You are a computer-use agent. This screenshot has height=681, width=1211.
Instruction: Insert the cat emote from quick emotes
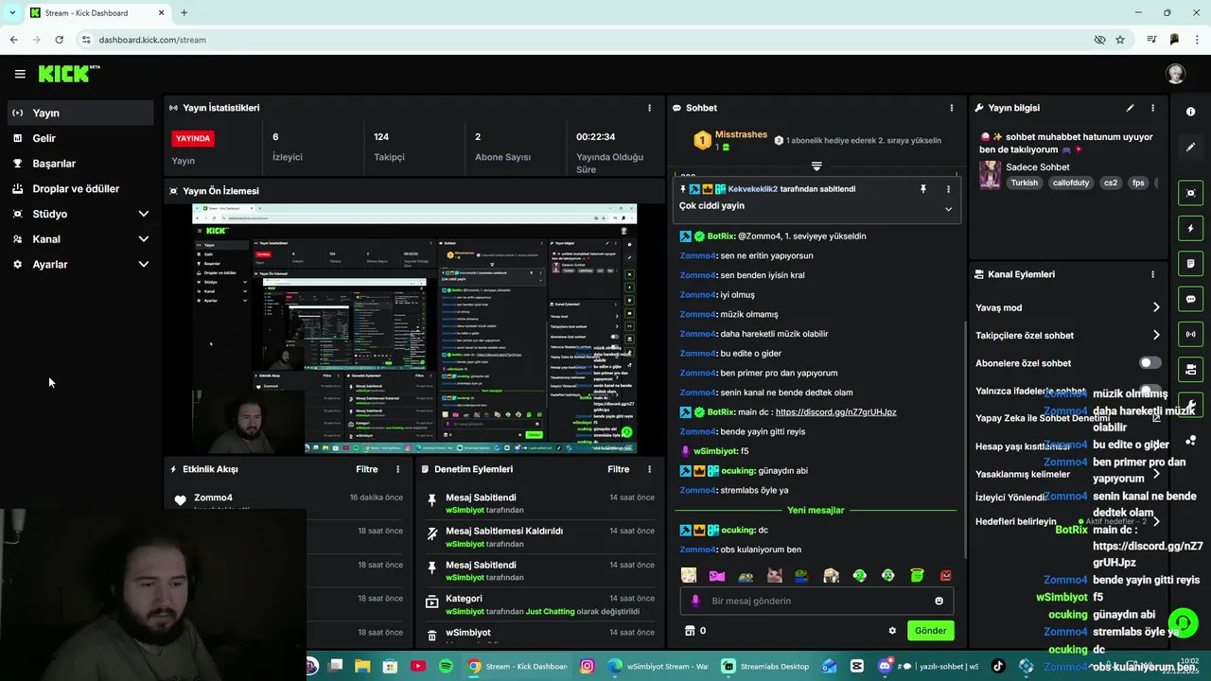click(x=774, y=575)
